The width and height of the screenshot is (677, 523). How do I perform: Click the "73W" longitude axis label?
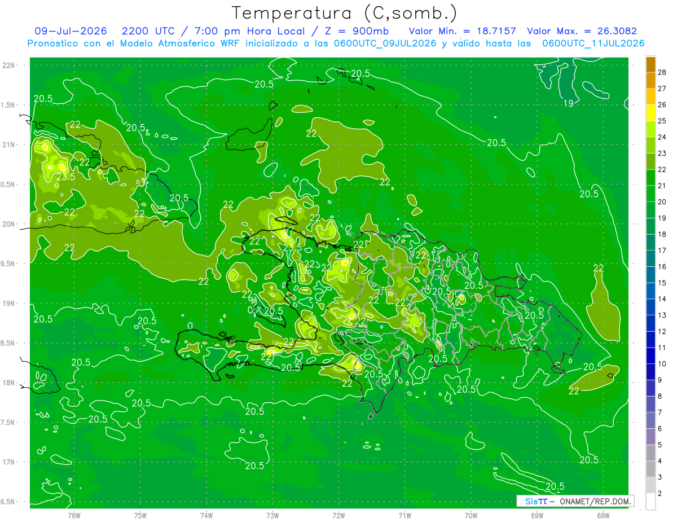coord(272,515)
